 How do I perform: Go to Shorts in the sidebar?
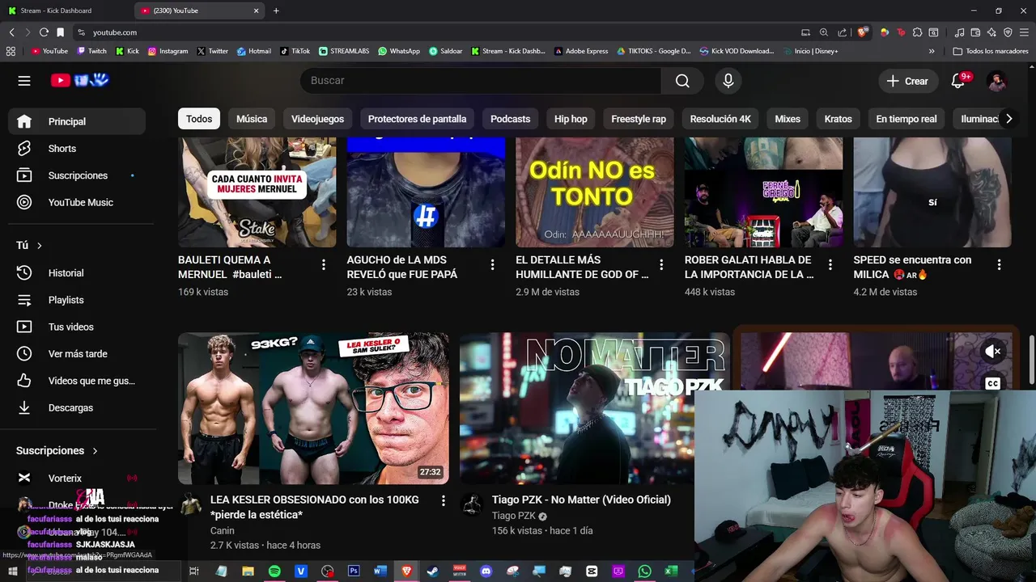pyautogui.click(x=77, y=149)
